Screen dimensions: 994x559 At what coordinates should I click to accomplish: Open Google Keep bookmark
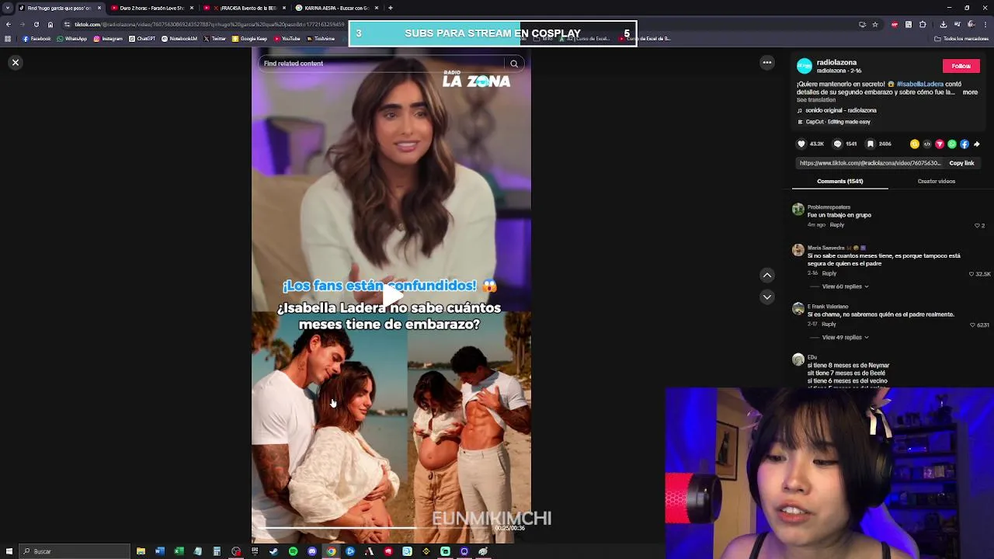coord(249,39)
